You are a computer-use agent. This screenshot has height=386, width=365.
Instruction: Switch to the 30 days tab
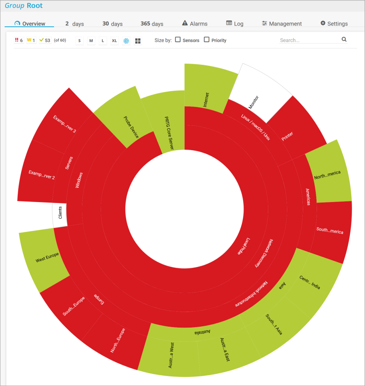coord(112,24)
